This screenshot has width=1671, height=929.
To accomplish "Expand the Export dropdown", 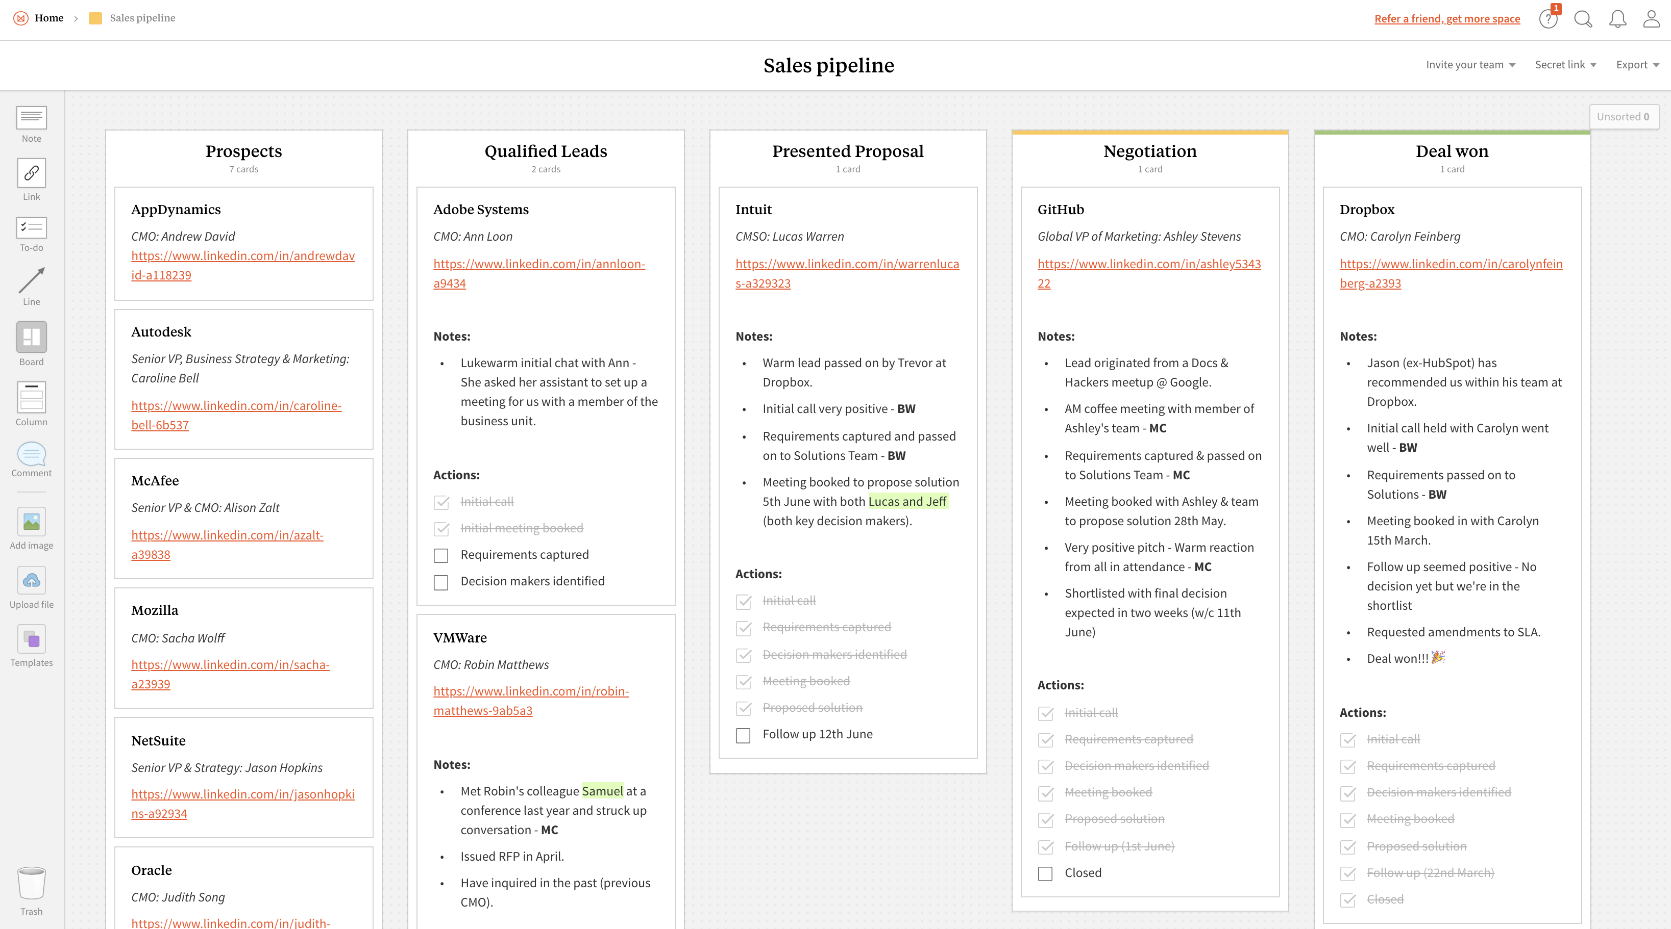I will point(1637,65).
